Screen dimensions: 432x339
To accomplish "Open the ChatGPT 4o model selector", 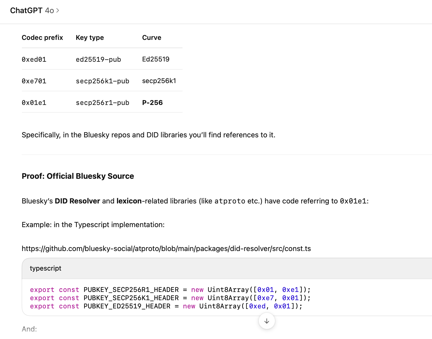I will (x=32, y=11).
